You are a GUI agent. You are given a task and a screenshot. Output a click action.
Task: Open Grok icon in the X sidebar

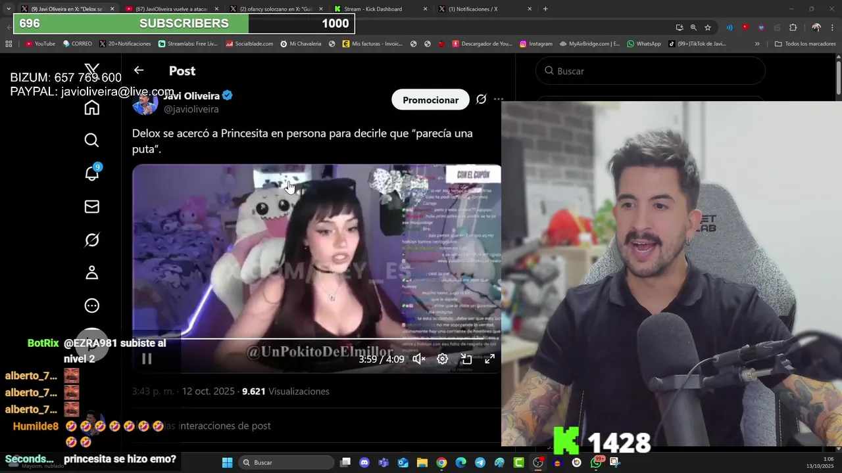92,240
